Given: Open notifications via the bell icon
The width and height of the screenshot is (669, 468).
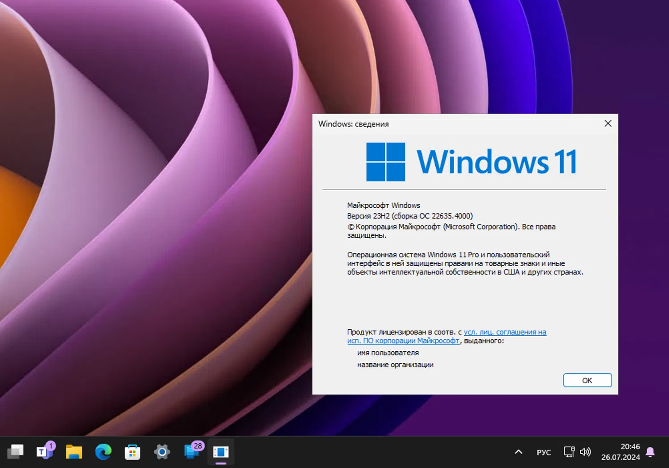Looking at the screenshot, I should click(x=650, y=452).
